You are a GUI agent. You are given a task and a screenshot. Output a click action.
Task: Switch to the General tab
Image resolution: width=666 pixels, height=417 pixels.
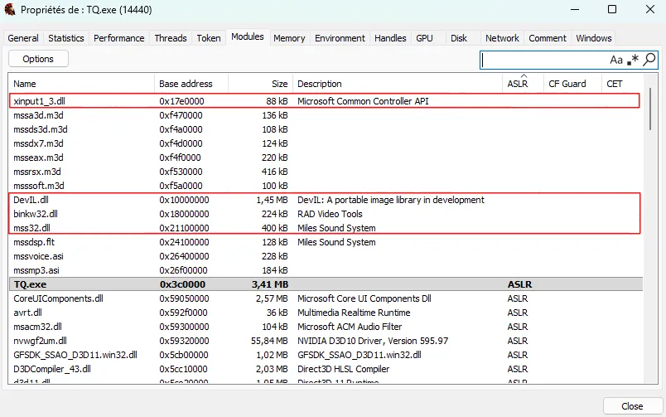tap(23, 38)
